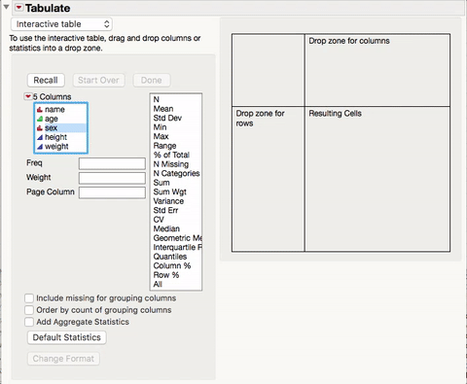
Task: Click the ordinal icon beside age
Action: (40, 119)
